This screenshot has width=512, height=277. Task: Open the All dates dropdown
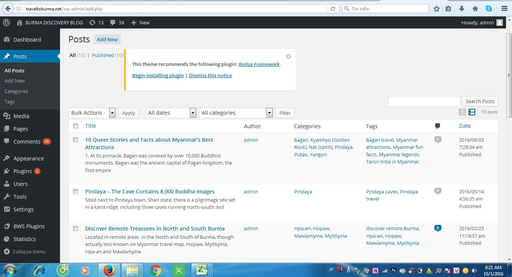tap(171, 112)
